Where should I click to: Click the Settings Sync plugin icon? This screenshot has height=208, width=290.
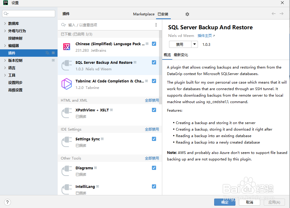point(67,142)
